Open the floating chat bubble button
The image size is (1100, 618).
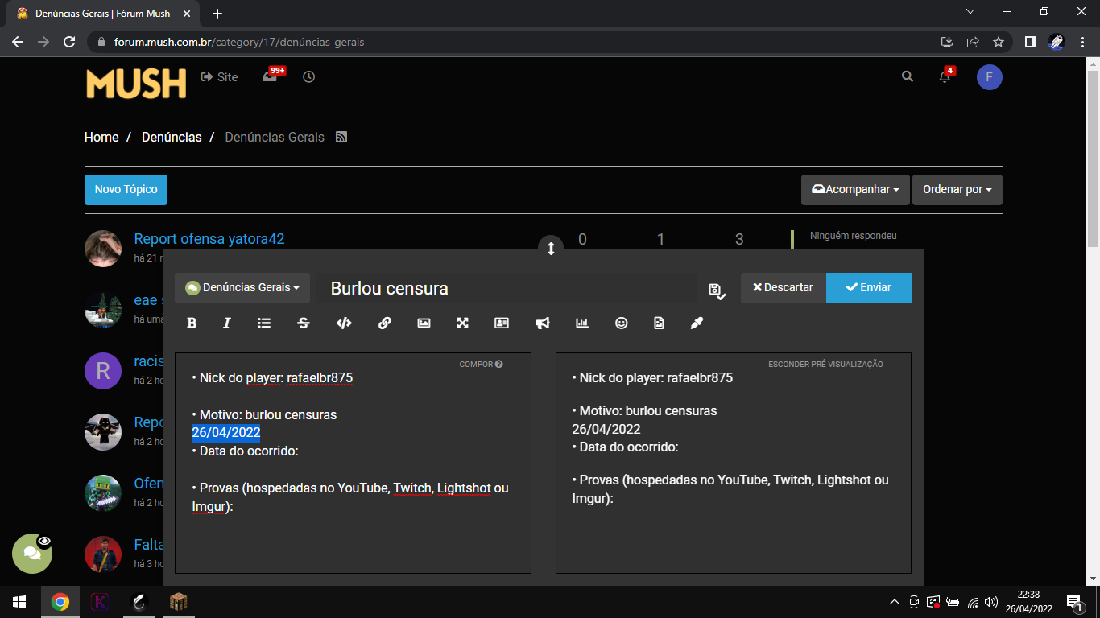(x=32, y=554)
